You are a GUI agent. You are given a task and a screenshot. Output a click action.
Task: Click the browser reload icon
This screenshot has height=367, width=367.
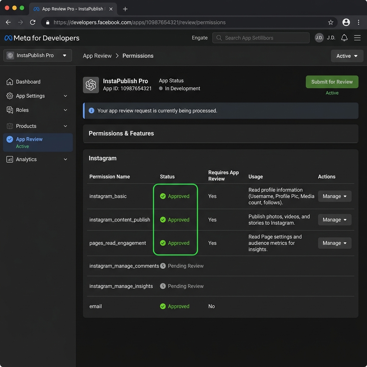(x=33, y=22)
